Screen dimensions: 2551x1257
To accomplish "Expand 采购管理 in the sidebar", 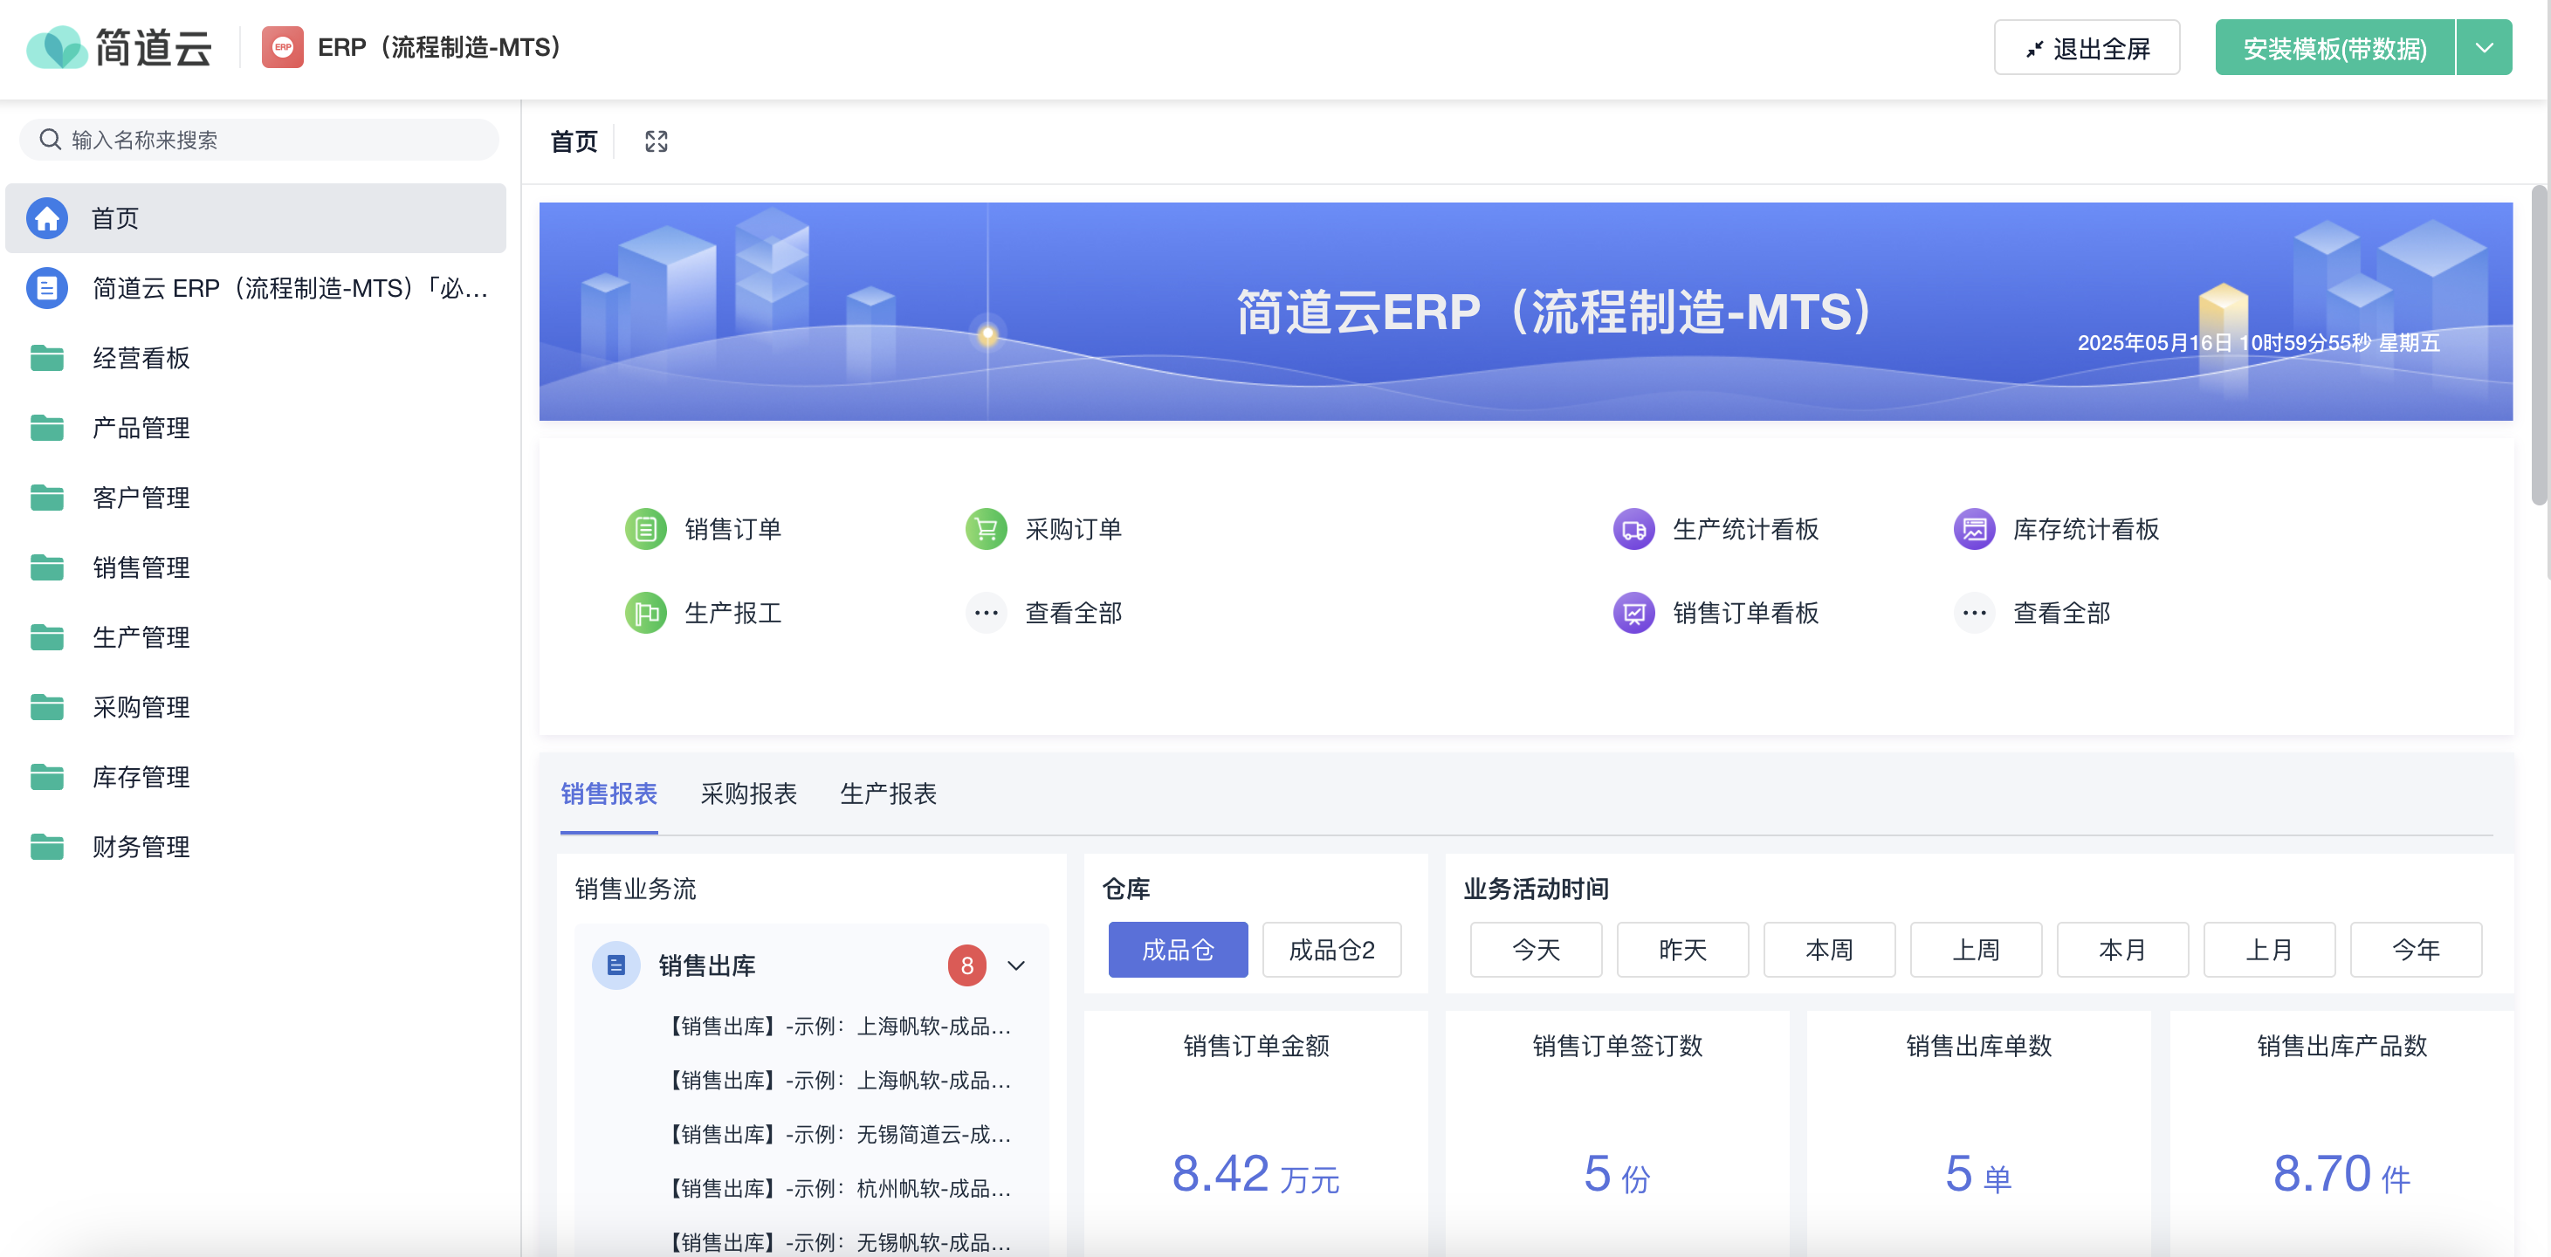I will coord(256,707).
